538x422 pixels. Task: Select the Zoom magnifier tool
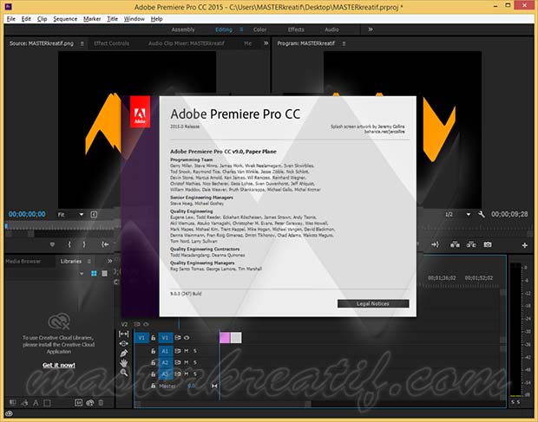(x=123, y=373)
